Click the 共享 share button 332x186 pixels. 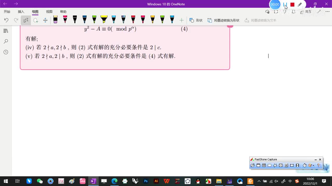pyautogui.click(x=306, y=12)
